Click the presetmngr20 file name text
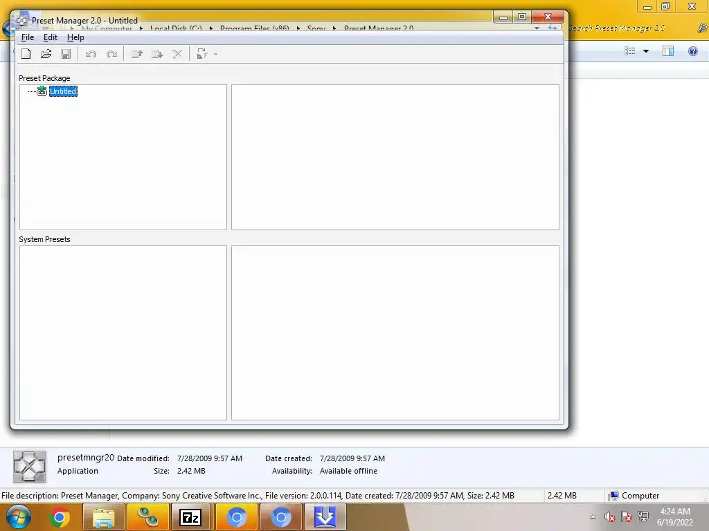This screenshot has height=531, width=709. point(86,458)
